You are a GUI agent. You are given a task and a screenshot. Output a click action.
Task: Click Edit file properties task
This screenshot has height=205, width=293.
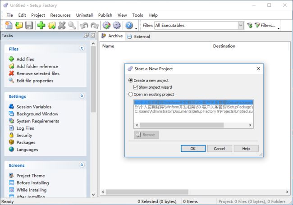31,81
